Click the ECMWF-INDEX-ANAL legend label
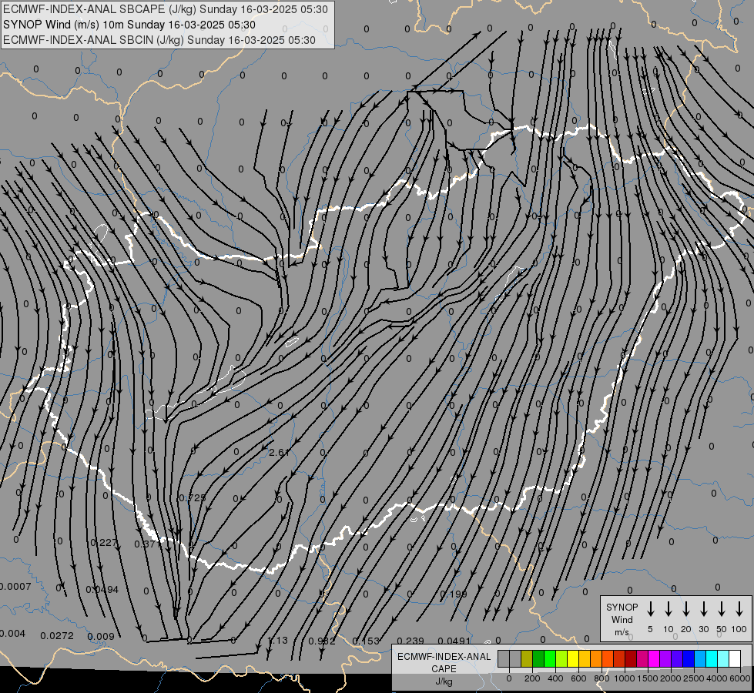The width and height of the screenshot is (754, 693). [x=444, y=657]
